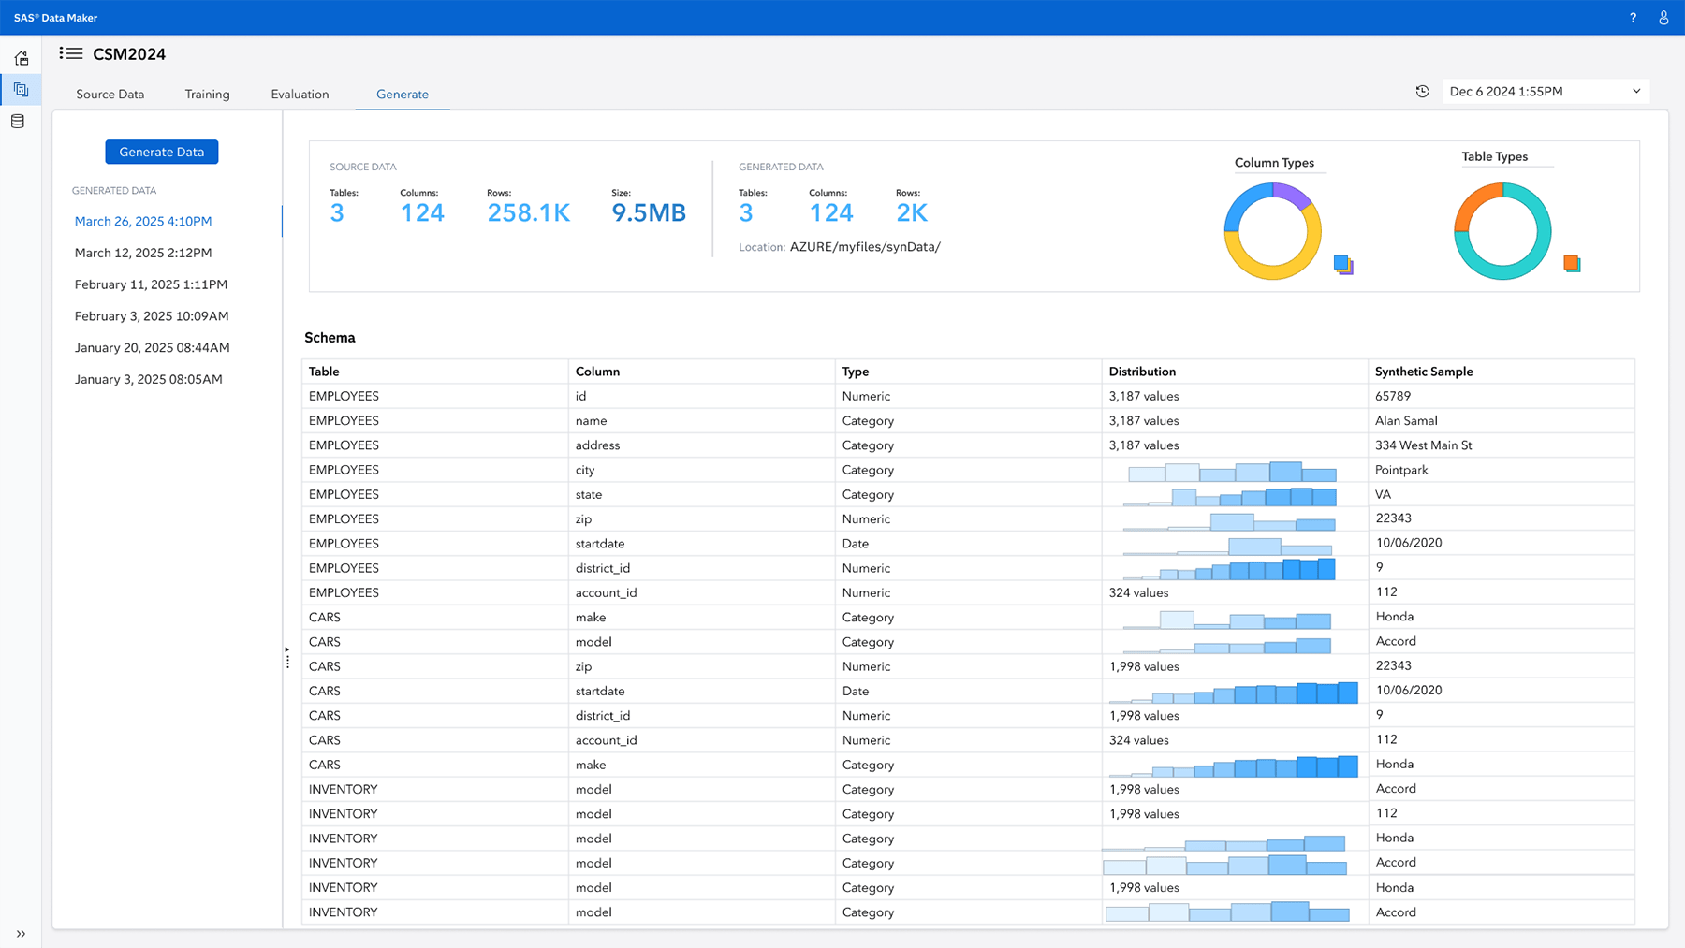Click the list icon beside CSM2024 title

click(x=70, y=53)
